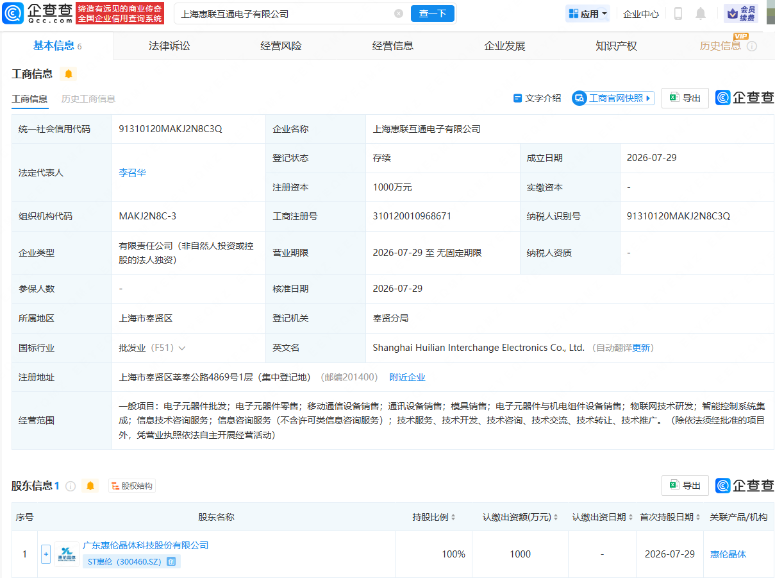
Task: Click the 查一下 search button
Action: [433, 13]
